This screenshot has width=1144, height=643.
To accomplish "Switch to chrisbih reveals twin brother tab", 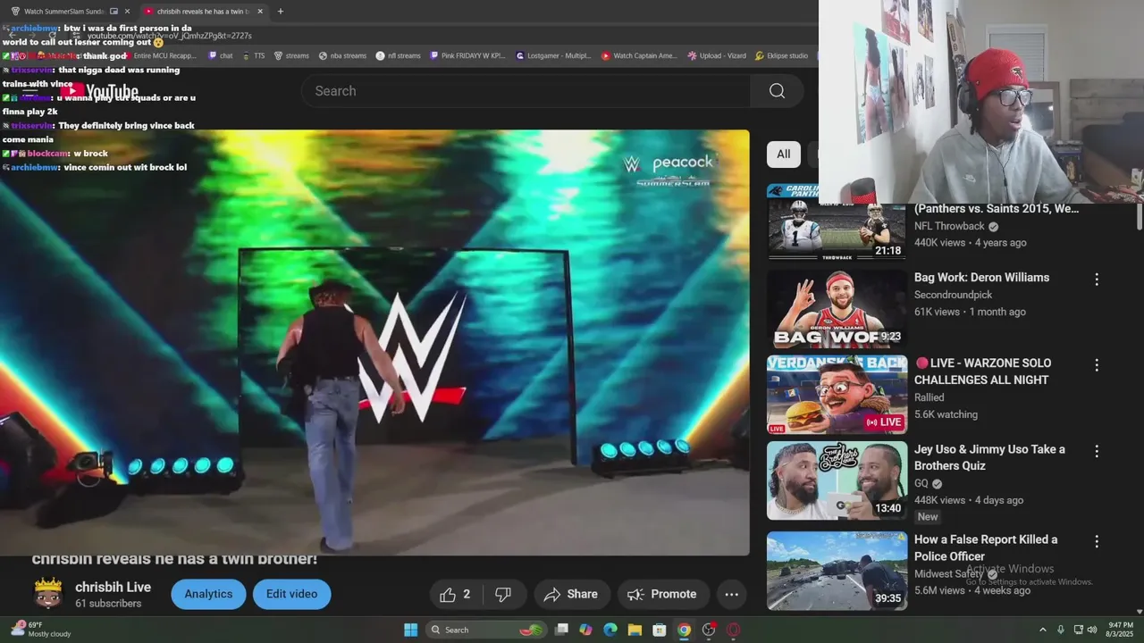I will pos(203,12).
